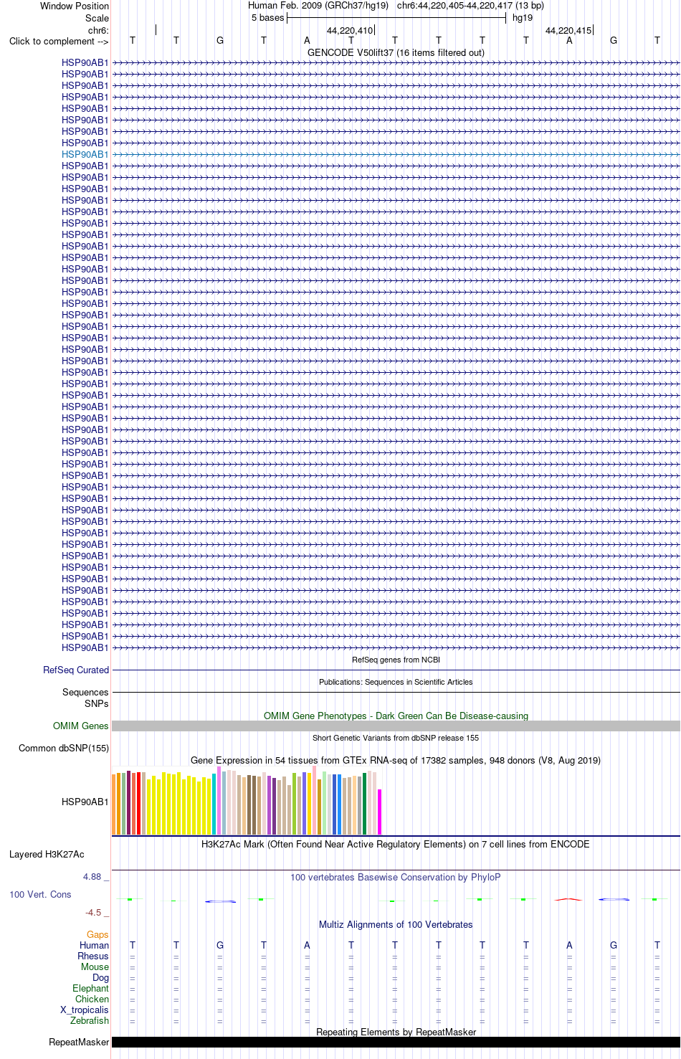Click the black RepeatMasker item bar
The width and height of the screenshot is (681, 1059).
(x=396, y=1042)
